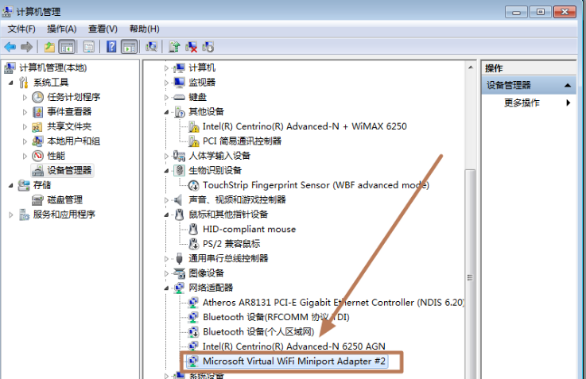This screenshot has height=379, width=586.
Task: Close the 计算机管理 window
Action: click(x=565, y=12)
